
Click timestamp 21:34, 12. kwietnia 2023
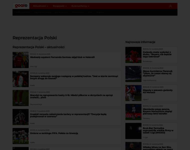153,49
